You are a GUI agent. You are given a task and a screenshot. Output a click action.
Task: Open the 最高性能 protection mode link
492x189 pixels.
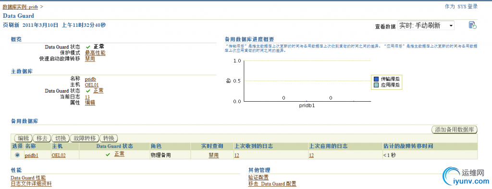click(x=95, y=53)
